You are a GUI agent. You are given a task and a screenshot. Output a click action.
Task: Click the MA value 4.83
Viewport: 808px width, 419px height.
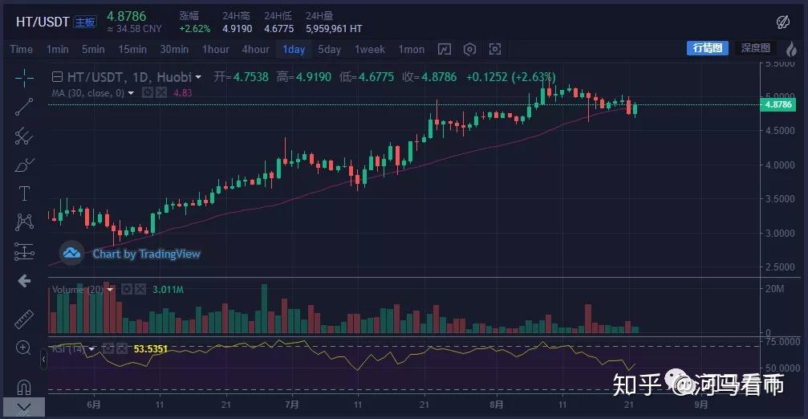point(182,93)
